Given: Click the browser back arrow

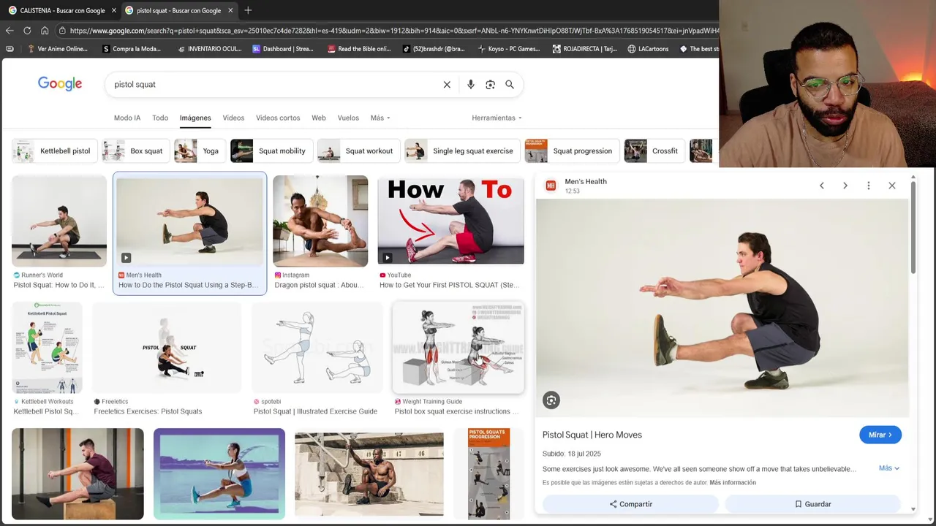Looking at the screenshot, I should point(10,31).
